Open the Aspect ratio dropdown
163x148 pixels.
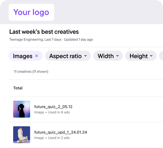(68, 56)
